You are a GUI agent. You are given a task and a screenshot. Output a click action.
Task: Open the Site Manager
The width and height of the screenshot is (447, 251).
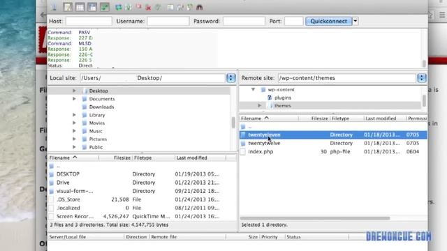[54, 7]
